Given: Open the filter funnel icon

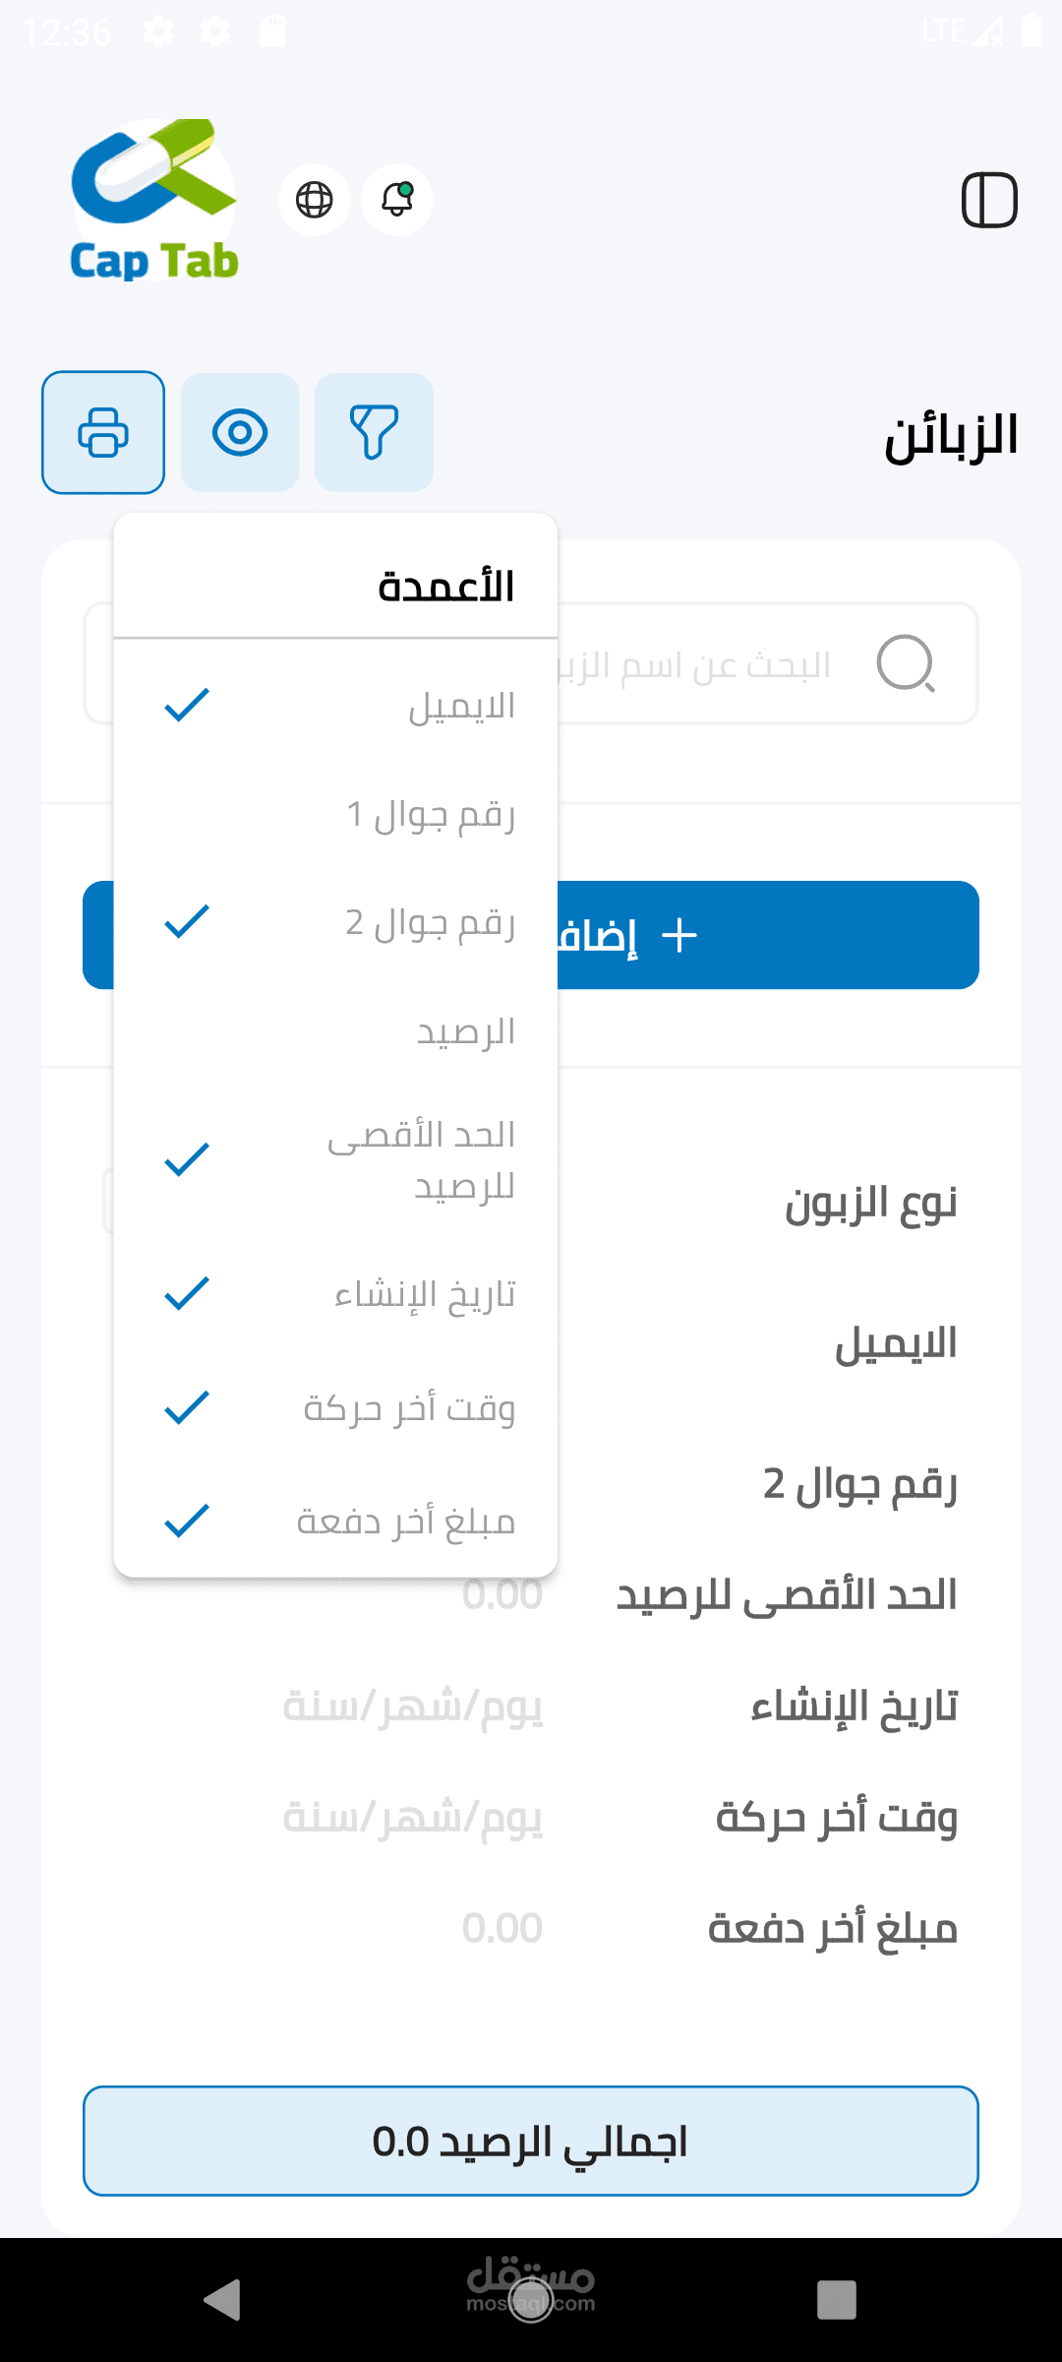Looking at the screenshot, I should point(374,432).
